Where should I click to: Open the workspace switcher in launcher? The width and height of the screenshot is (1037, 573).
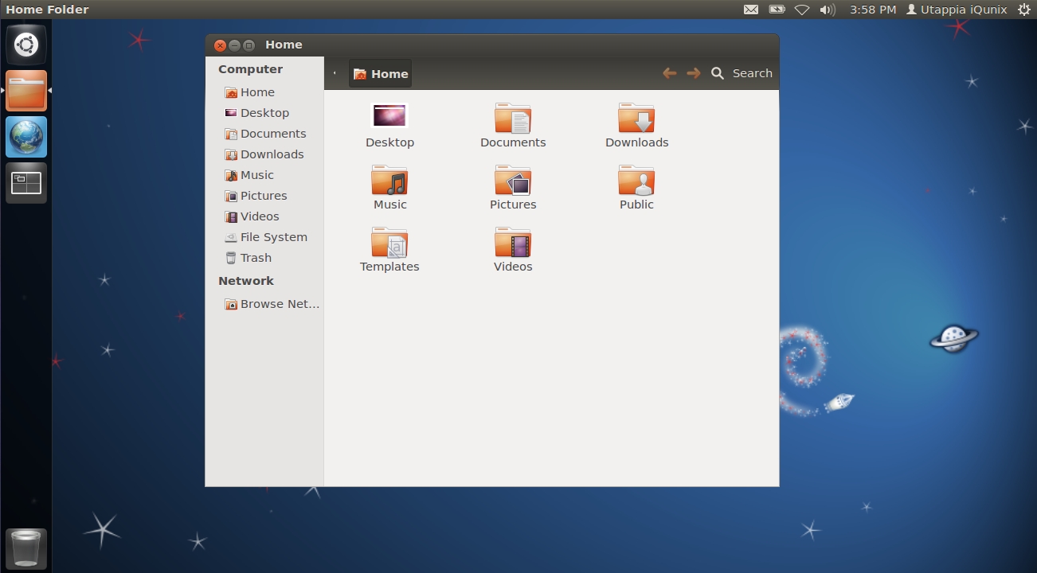pos(26,183)
